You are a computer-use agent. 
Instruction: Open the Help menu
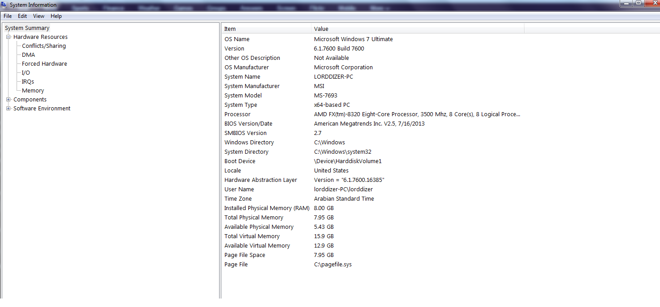coord(56,16)
